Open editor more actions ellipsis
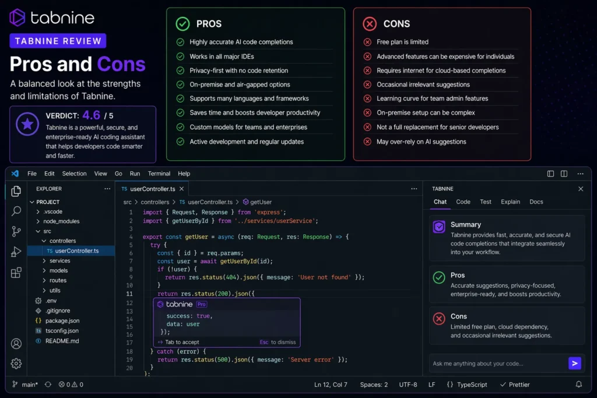This screenshot has width=597, height=398. pyautogui.click(x=414, y=189)
